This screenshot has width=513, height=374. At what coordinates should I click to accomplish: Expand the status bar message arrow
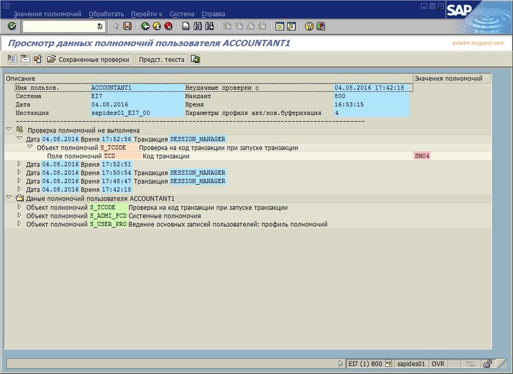click(341, 363)
